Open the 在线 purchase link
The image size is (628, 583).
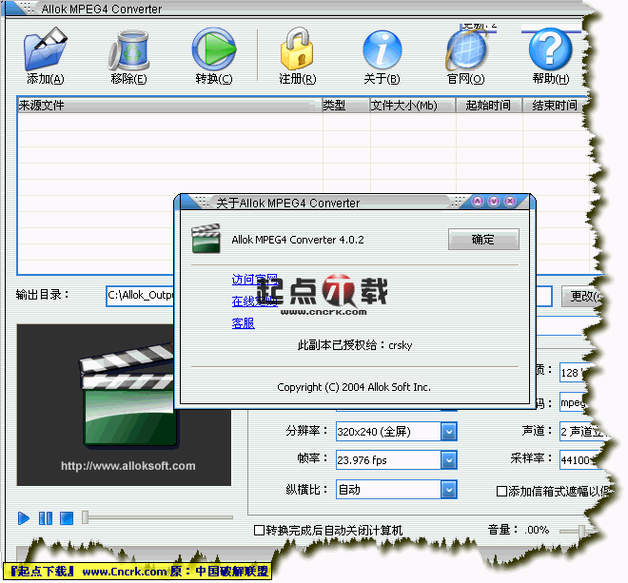coord(255,301)
